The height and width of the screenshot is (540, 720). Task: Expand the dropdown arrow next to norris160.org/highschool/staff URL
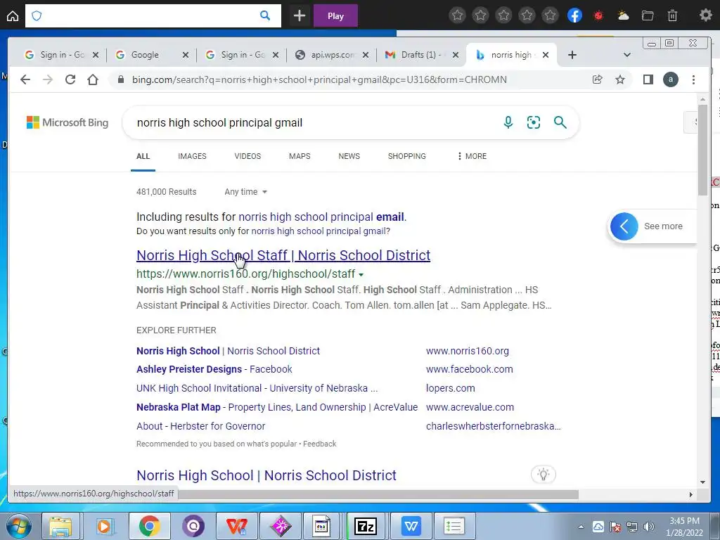point(361,275)
